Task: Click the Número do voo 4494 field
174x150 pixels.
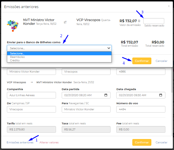Action: click(141, 109)
